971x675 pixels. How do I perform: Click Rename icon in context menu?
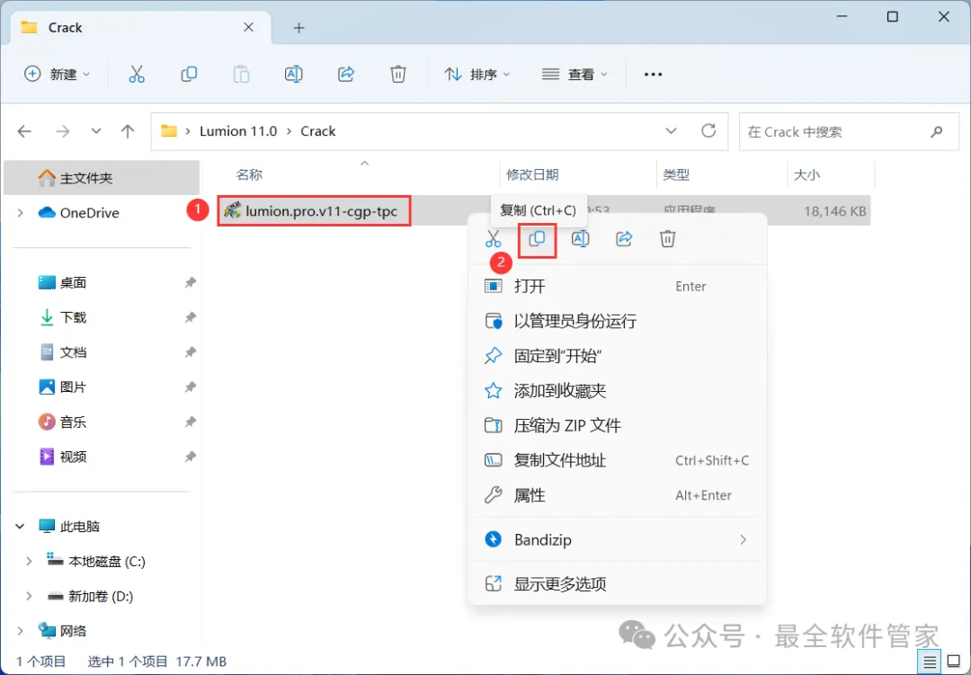coord(580,238)
